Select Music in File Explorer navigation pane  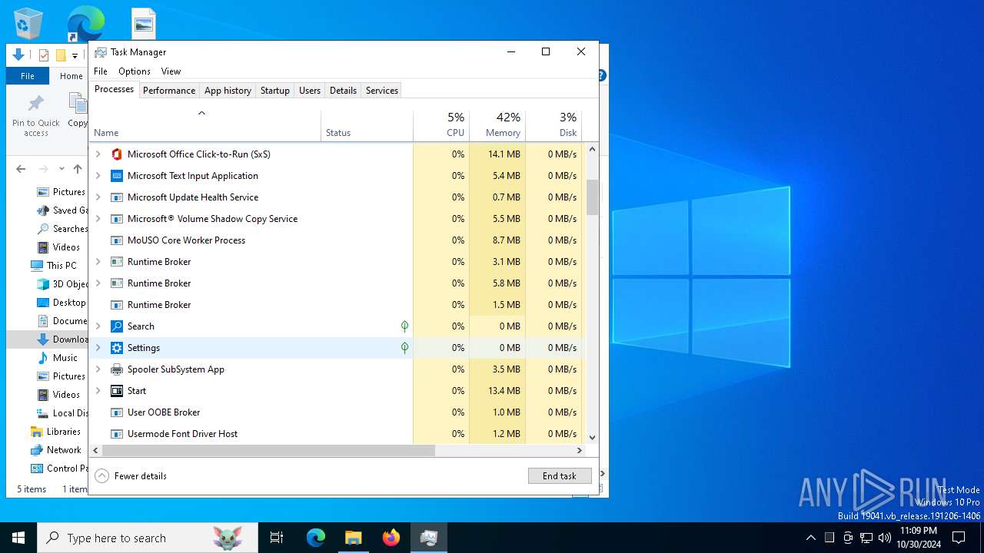pos(65,358)
